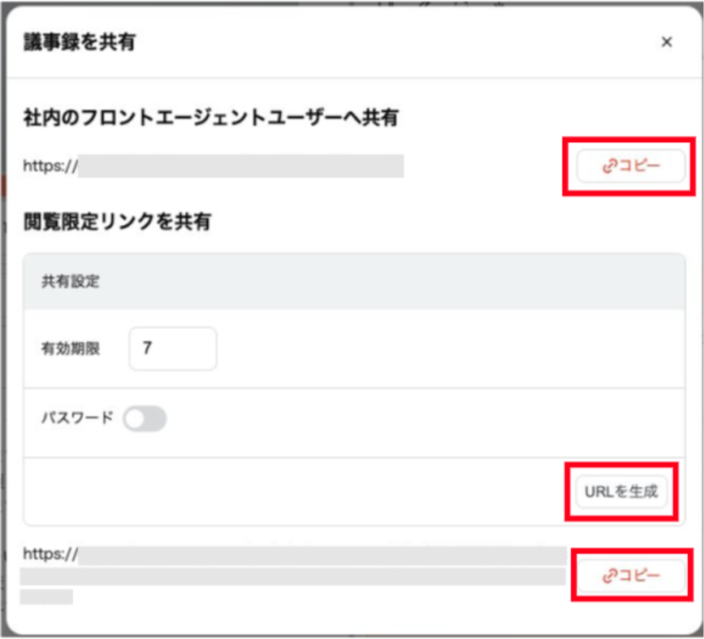Click the 議事録を共有 dialog title
704x639 pixels.
pos(80,42)
